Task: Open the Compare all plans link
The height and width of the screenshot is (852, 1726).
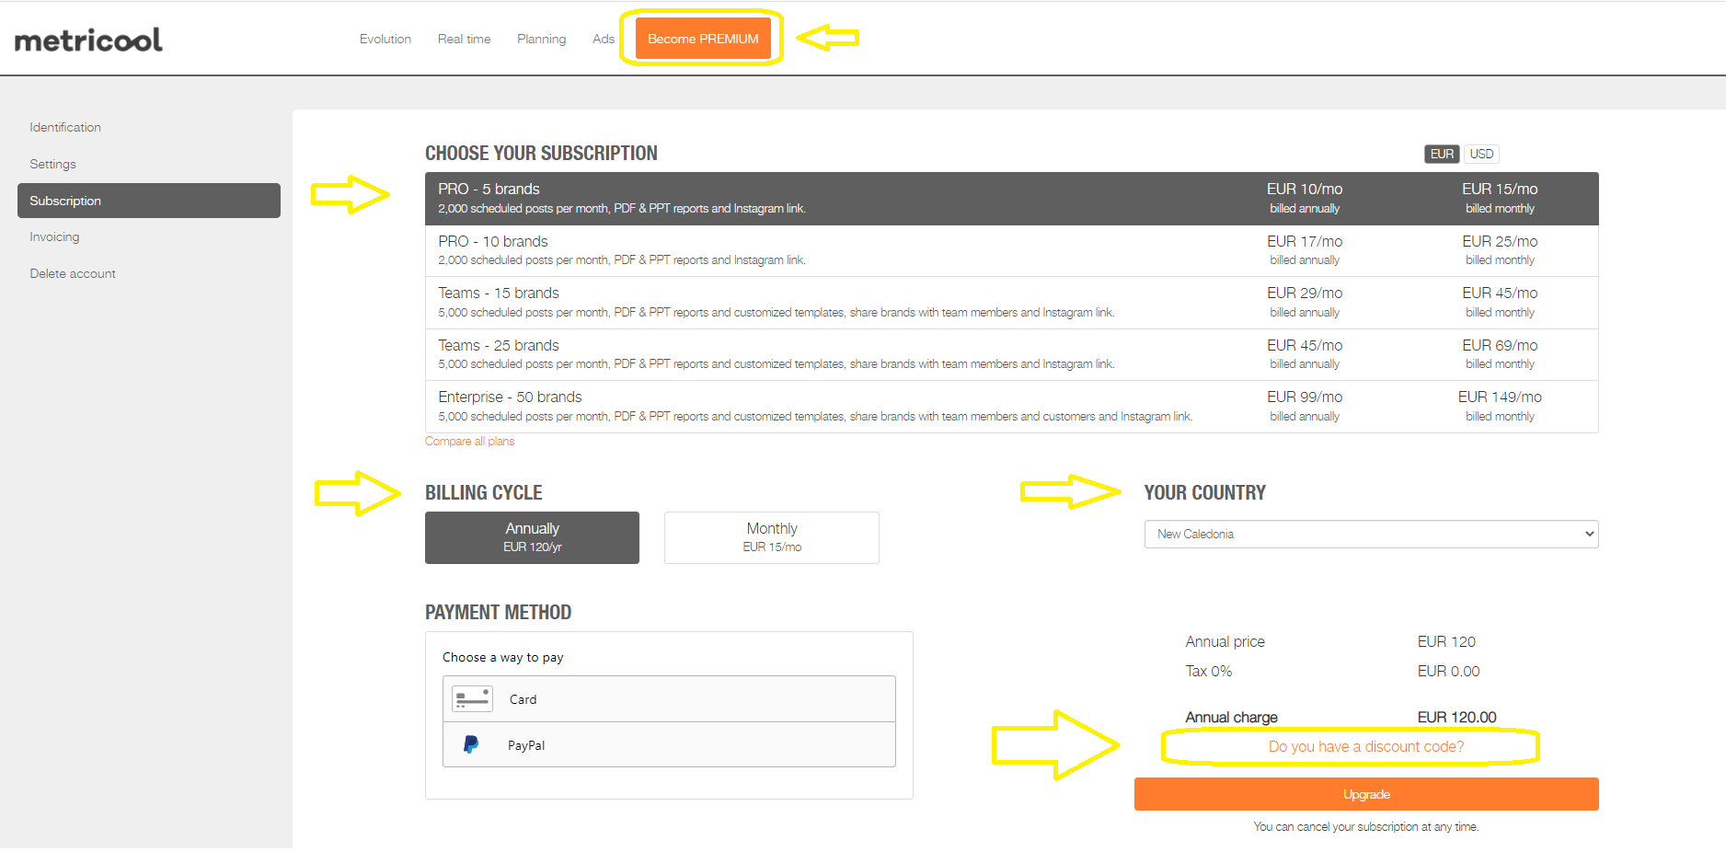Action: click(469, 442)
